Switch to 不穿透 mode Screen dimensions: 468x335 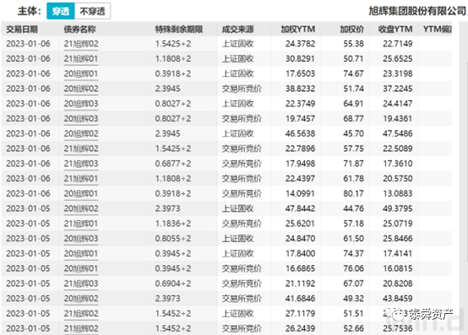point(93,11)
